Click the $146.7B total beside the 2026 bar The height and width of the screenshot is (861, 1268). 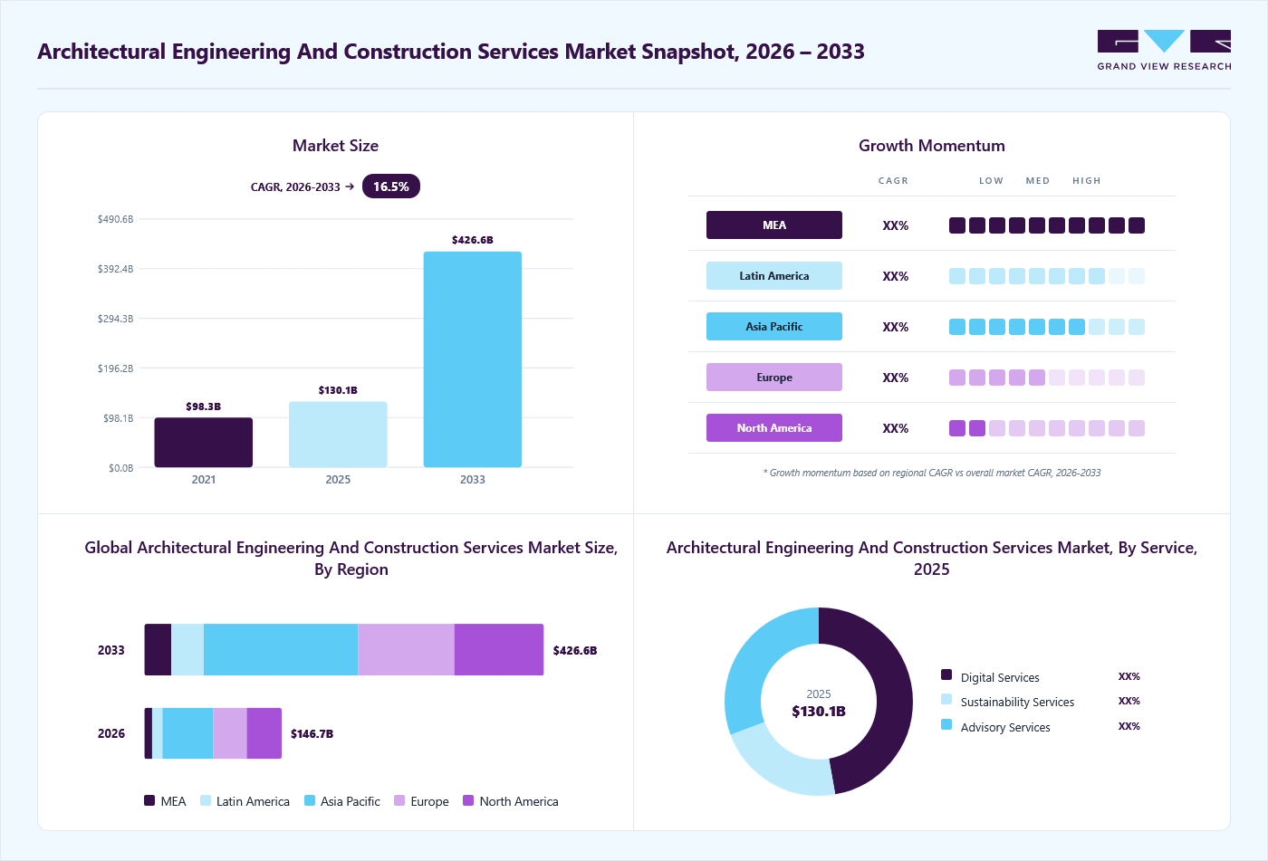pos(312,733)
